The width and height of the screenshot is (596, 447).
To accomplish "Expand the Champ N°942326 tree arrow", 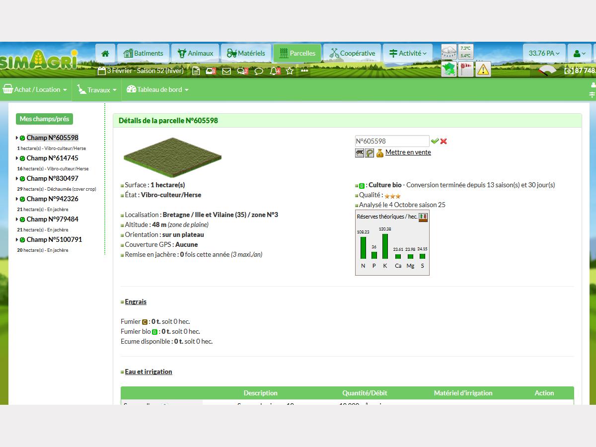I will [x=17, y=199].
